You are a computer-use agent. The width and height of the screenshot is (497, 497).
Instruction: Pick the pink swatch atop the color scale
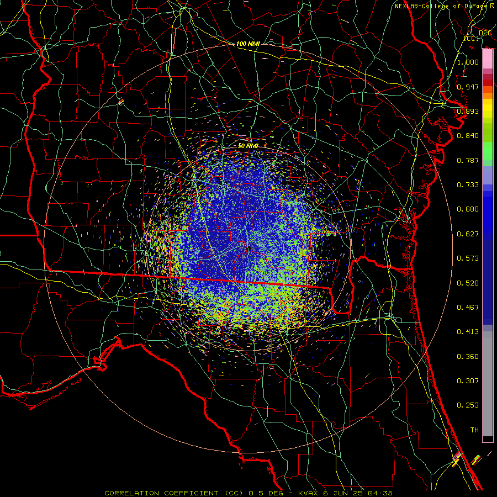tap(488, 59)
